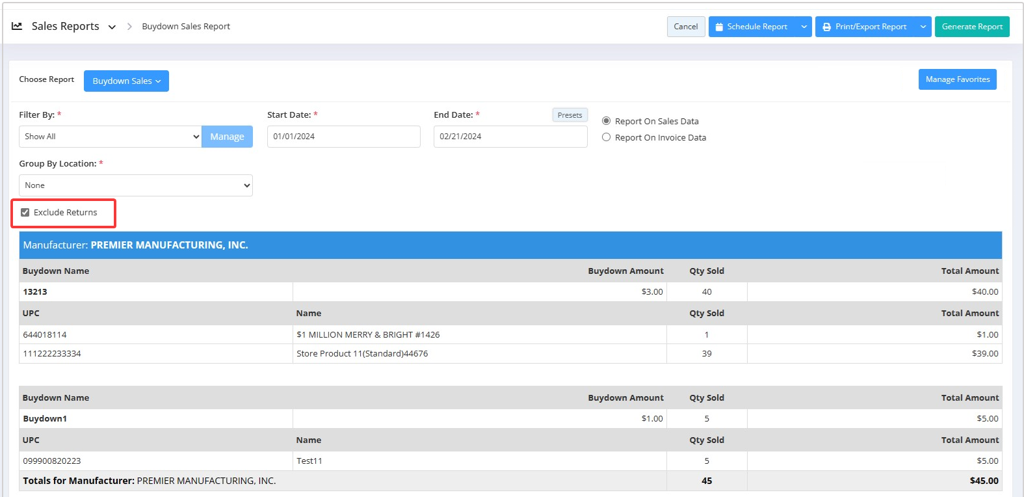1024x497 pixels.
Task: Click the Sales Reports chart icon
Action: coord(17,26)
